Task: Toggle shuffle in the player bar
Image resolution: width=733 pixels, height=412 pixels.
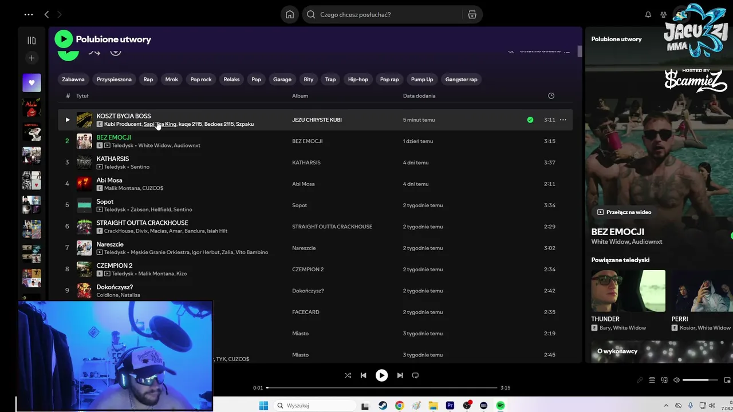Action: 348,375
